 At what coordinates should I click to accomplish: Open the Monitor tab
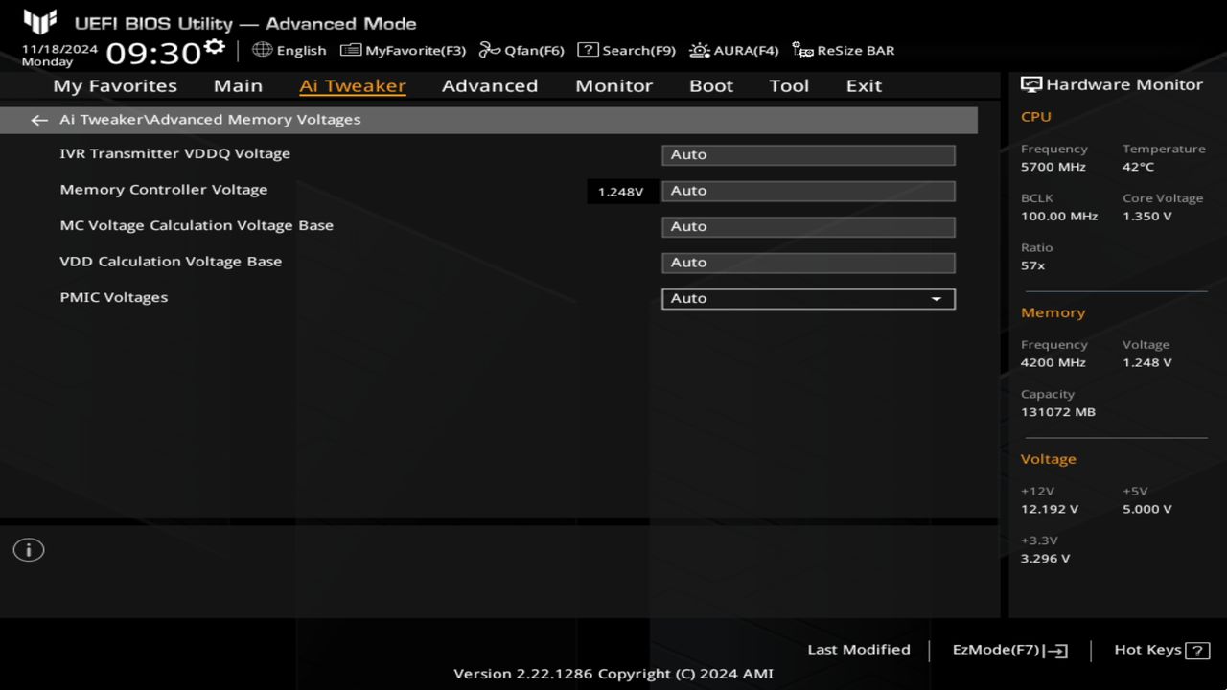point(613,85)
